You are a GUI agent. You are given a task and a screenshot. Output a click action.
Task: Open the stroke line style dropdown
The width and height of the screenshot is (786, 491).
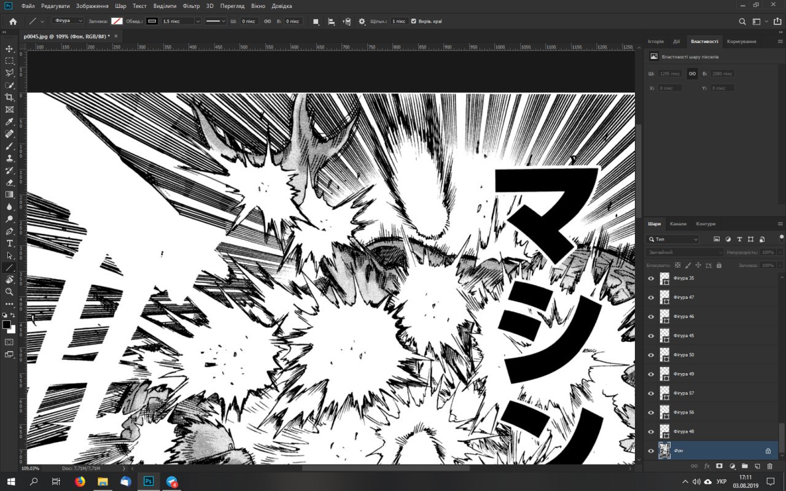point(215,21)
